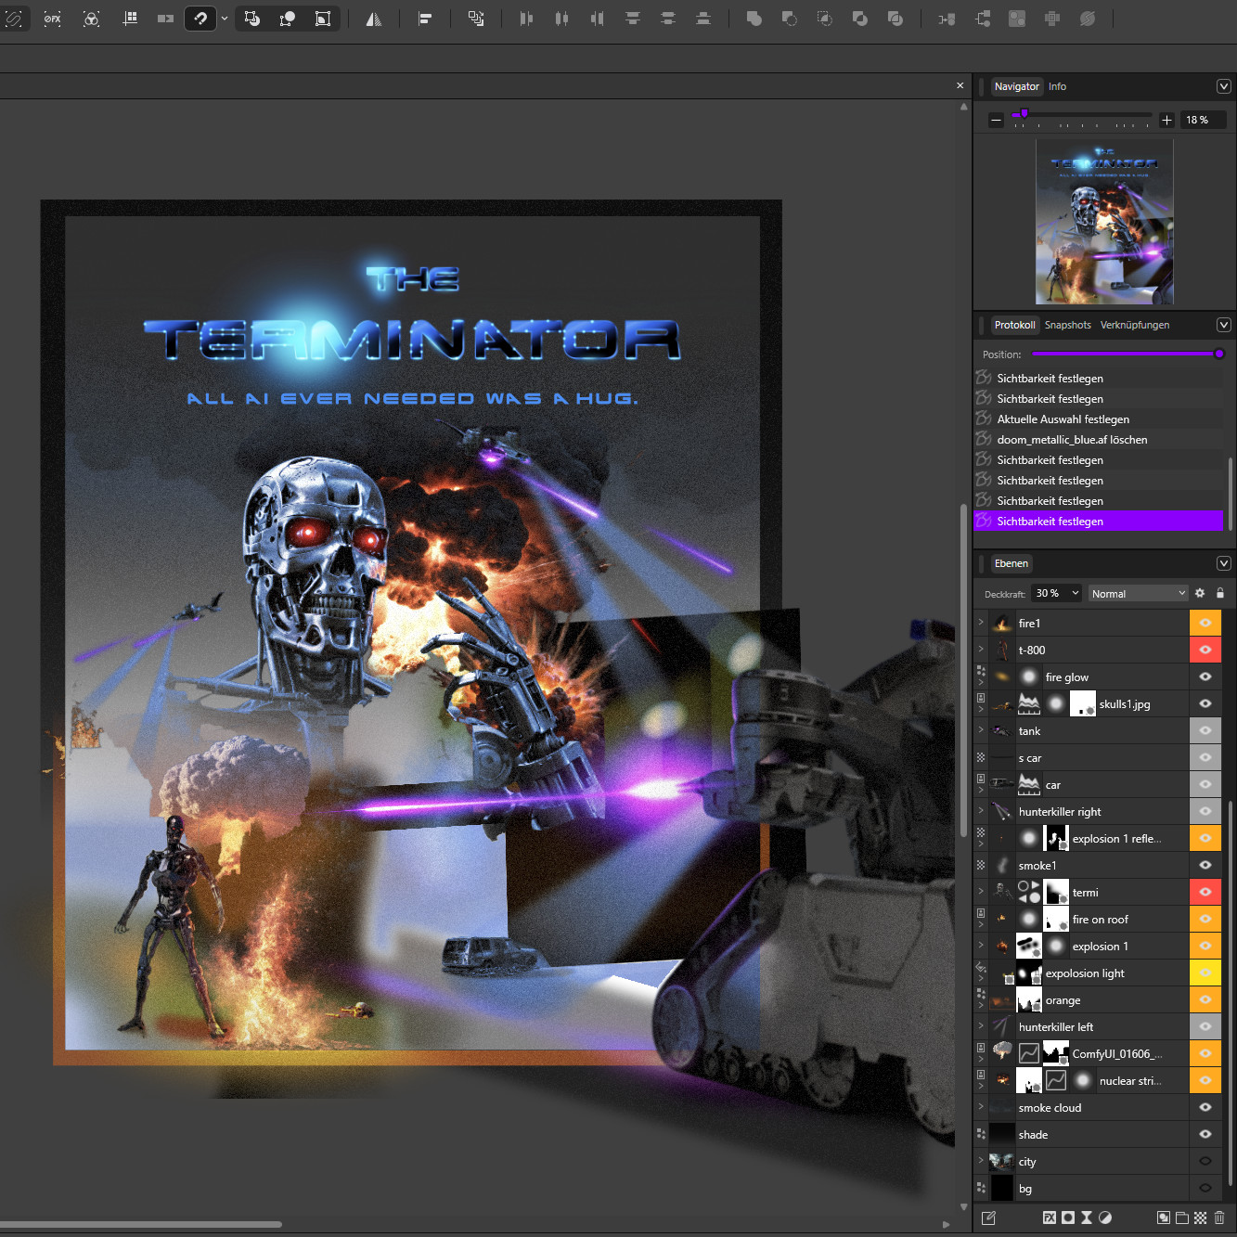Viewport: 1237px width, 1237px height.
Task: Switch to the Info tab
Action: 1058,86
